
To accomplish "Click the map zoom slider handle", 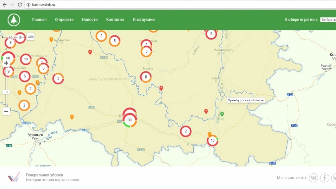I will click(x=6, y=92).
